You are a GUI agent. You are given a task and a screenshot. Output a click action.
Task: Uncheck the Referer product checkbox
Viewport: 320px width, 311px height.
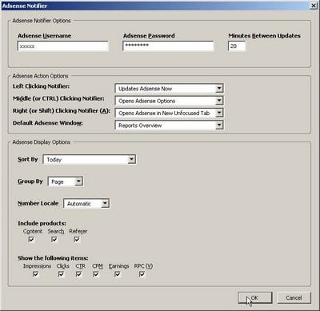tap(77, 240)
